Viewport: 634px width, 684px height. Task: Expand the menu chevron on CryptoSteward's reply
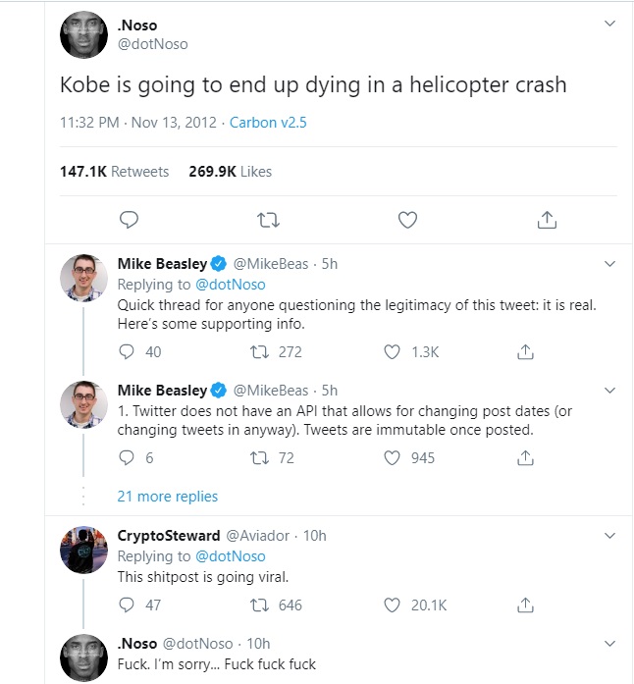pyautogui.click(x=609, y=536)
